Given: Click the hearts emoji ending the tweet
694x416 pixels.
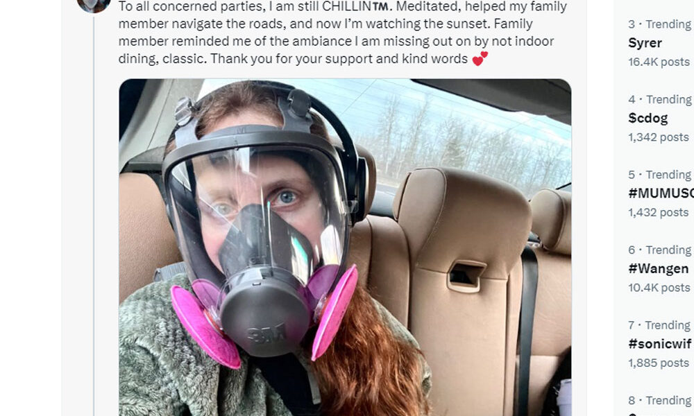Looking at the screenshot, I should click(480, 58).
